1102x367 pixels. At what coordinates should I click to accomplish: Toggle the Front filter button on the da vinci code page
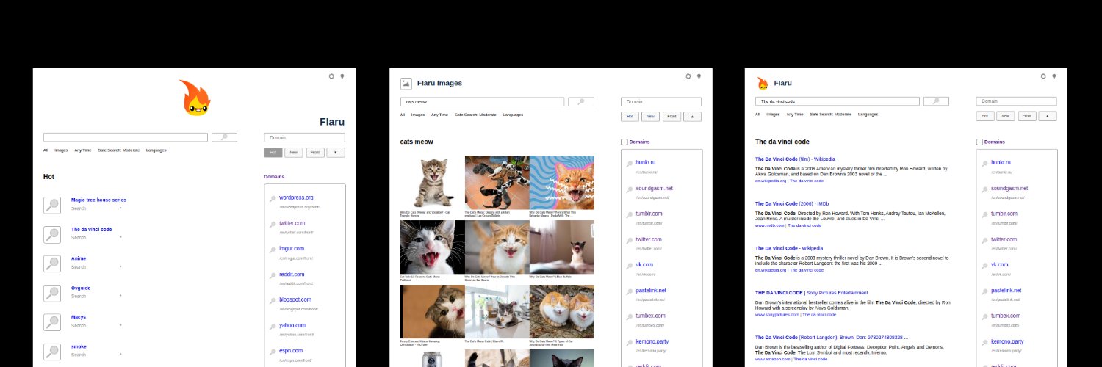point(1027,116)
